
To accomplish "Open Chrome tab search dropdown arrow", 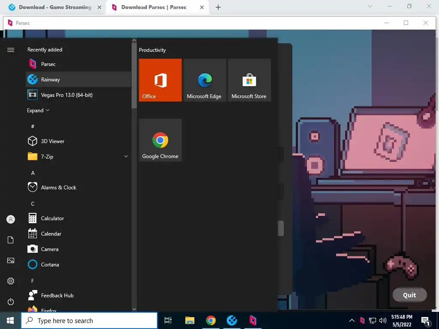I will point(370,6).
